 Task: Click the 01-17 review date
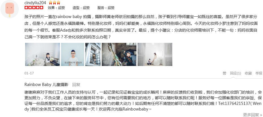(x=29, y=73)
